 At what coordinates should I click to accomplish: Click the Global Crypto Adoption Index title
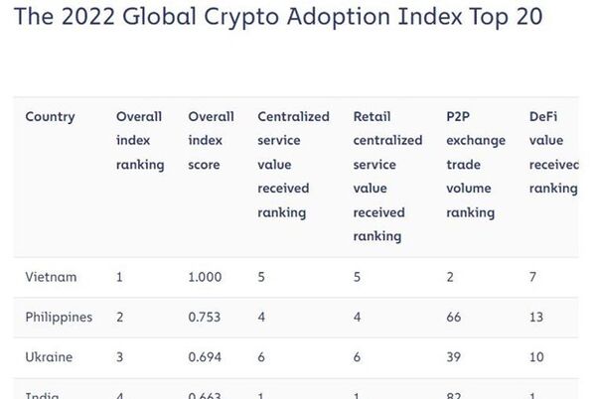pos(271,19)
